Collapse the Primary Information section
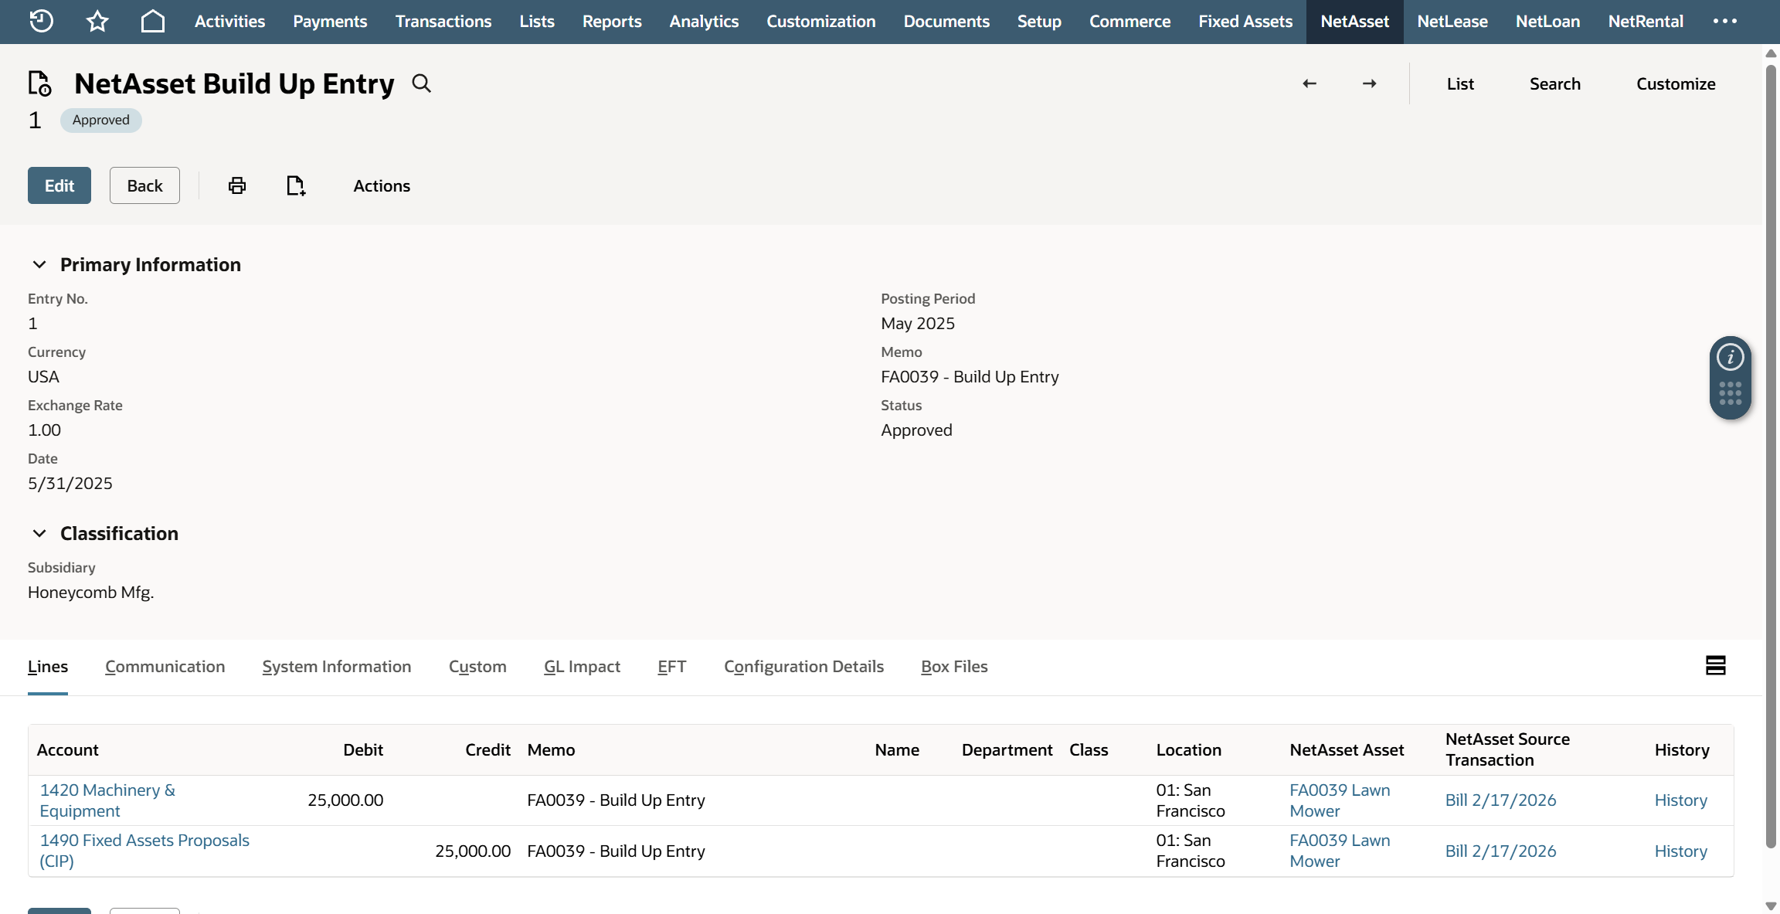 (39, 265)
